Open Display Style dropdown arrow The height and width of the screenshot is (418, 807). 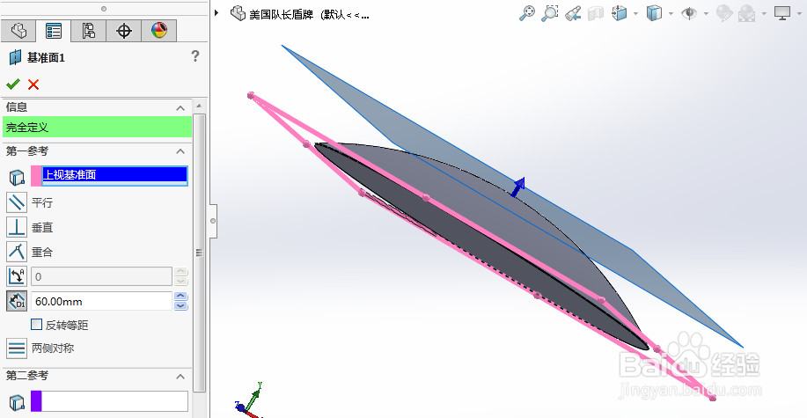(671, 14)
